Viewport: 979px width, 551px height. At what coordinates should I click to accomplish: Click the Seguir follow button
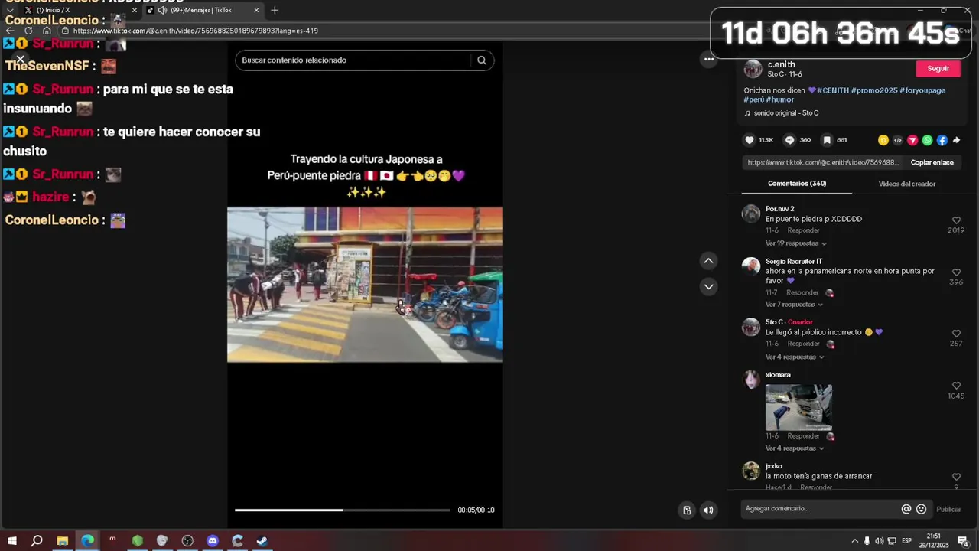click(938, 69)
